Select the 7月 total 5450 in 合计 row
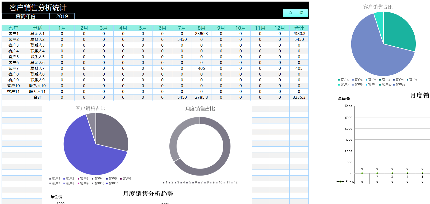Image resolution: width=430 pixels, height=204 pixels. tap(182, 97)
